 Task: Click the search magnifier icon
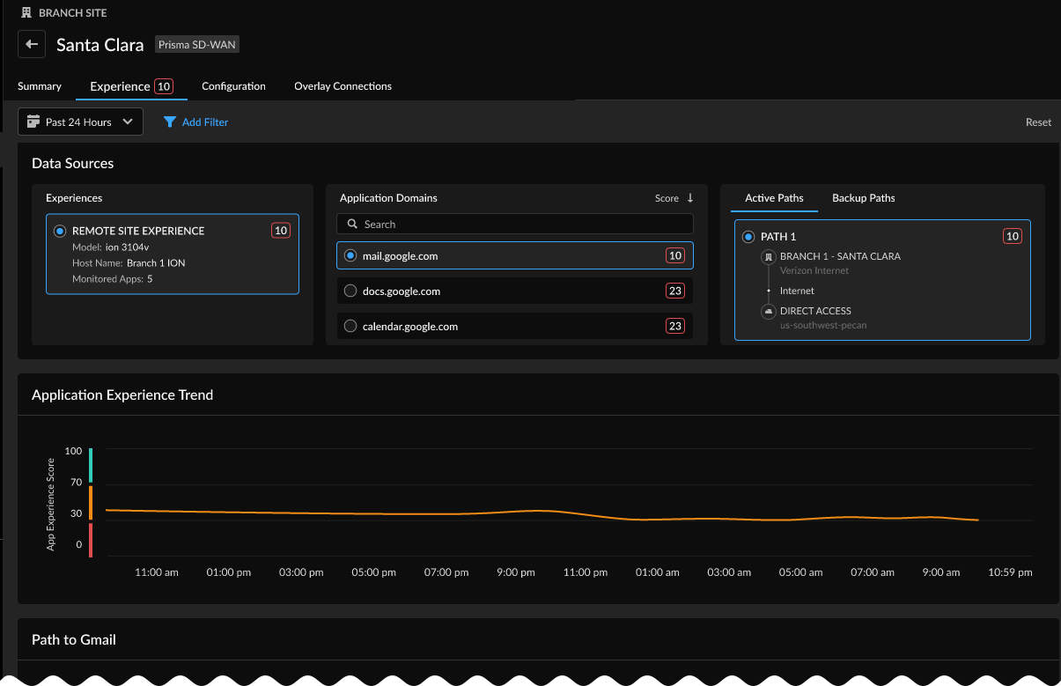click(352, 225)
